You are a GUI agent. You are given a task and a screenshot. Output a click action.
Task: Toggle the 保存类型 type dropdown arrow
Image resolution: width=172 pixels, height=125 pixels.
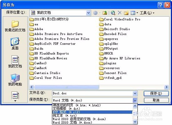(x=135, y=100)
